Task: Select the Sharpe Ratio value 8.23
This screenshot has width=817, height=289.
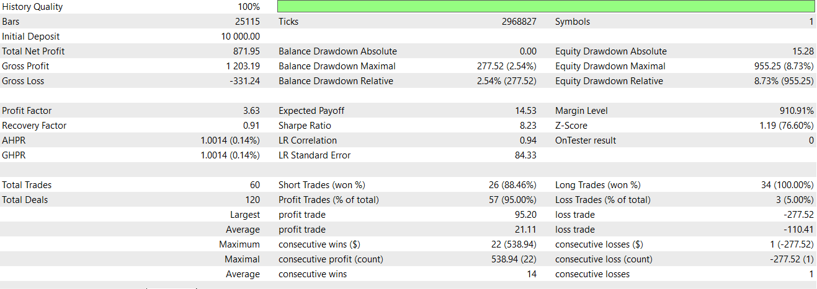Action: (528, 126)
